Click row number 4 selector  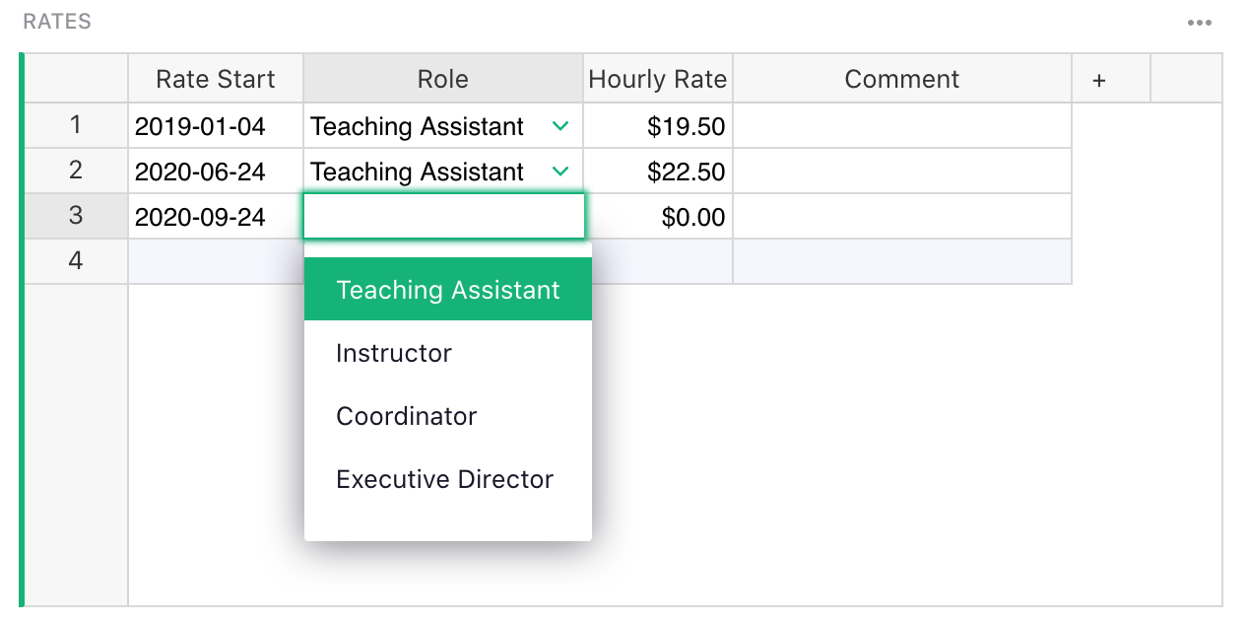click(x=76, y=260)
